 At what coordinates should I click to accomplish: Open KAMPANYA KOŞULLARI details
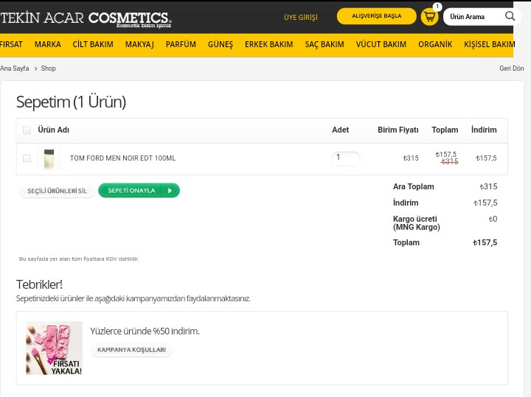pos(131,350)
